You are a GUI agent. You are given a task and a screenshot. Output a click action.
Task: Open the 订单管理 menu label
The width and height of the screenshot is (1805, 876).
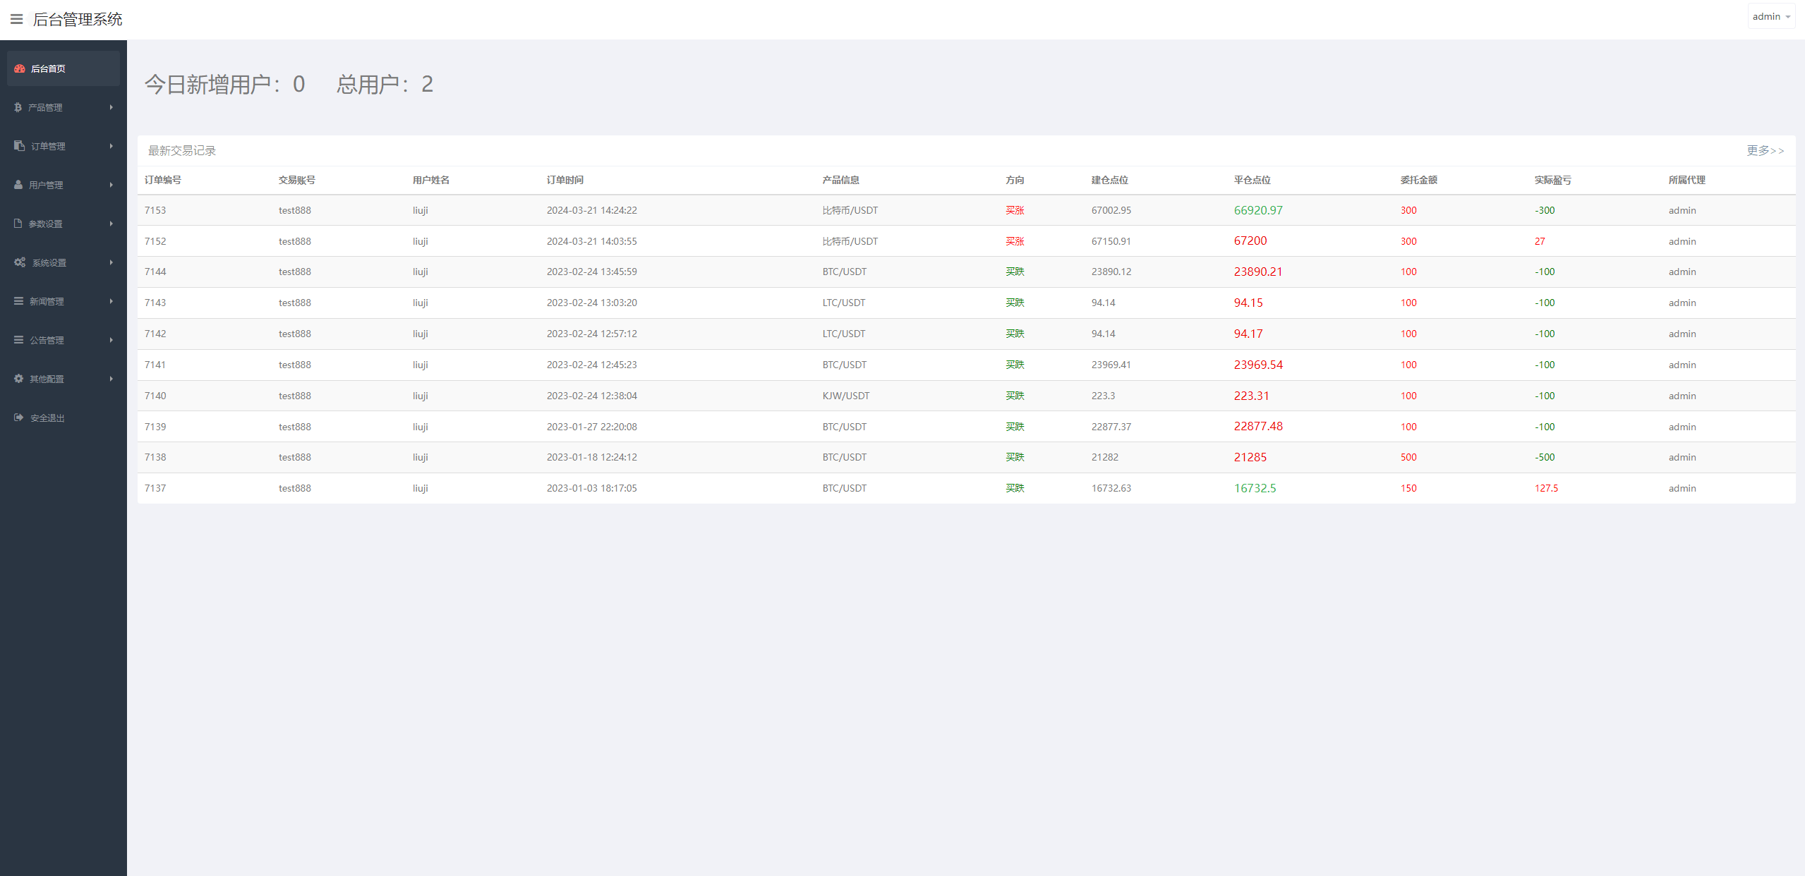pos(48,146)
